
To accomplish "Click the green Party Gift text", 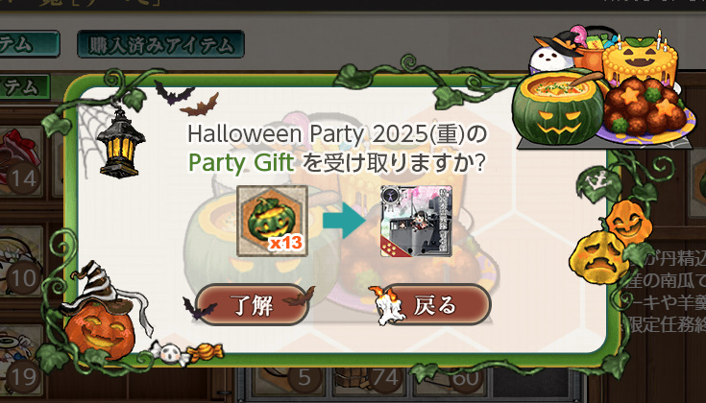I will coord(241,163).
